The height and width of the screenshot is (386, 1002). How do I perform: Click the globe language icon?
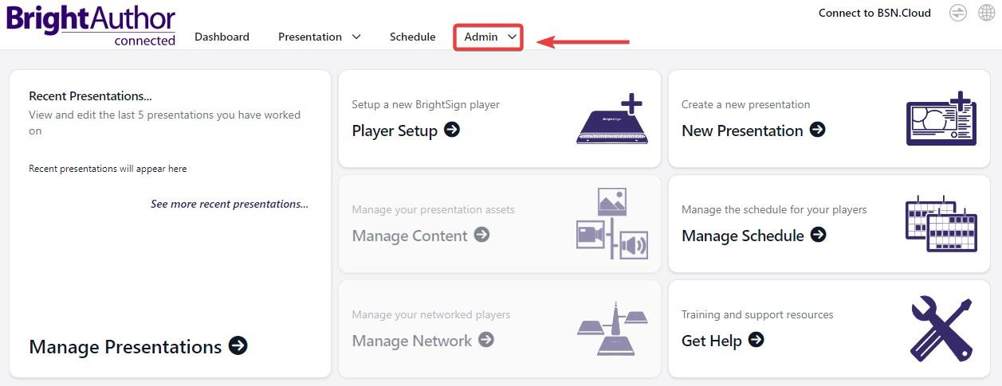click(x=985, y=13)
